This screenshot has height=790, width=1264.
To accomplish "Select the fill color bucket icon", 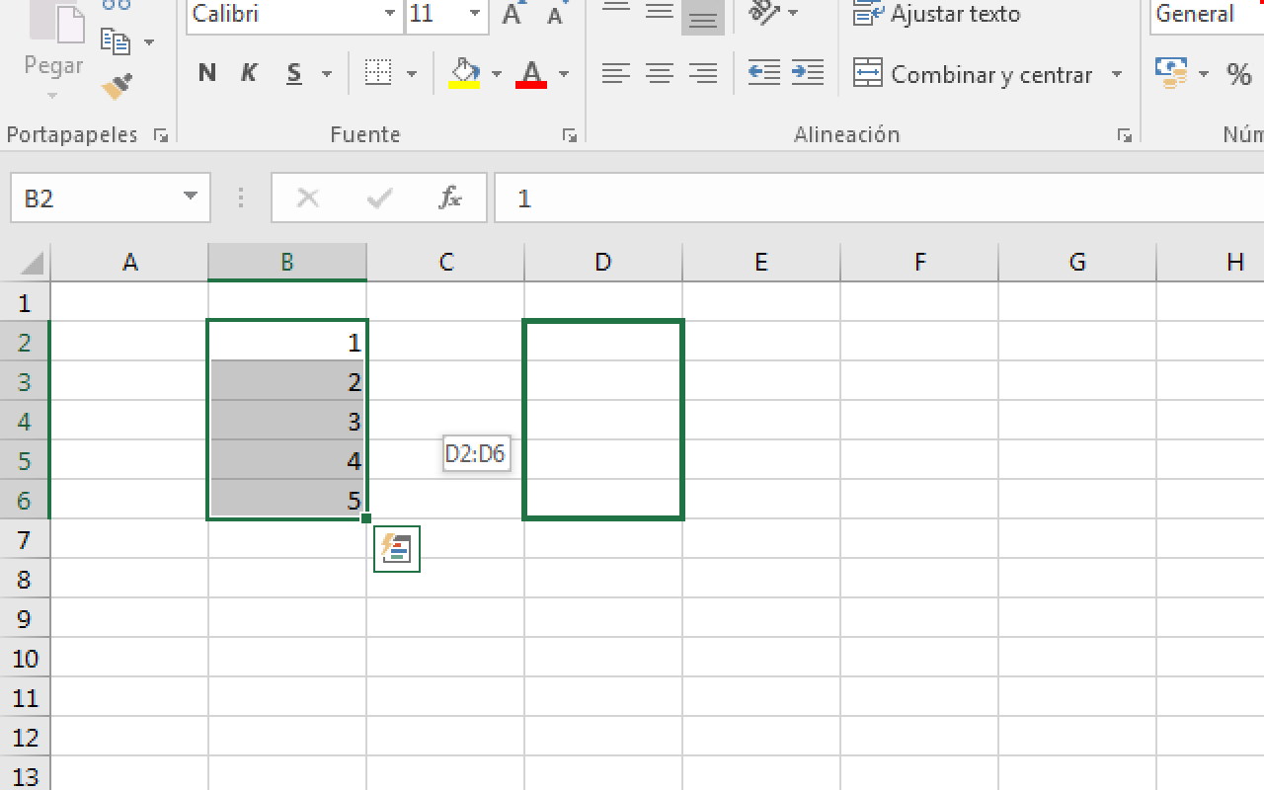I will [x=465, y=72].
